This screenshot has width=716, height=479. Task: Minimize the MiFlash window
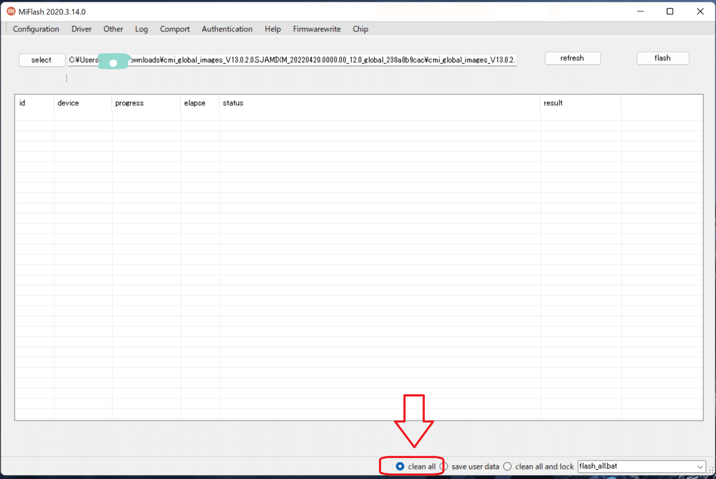[x=640, y=11]
